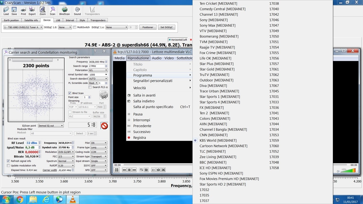Click VLC previous track button
This screenshot has height=204, width=363.
click(124, 170)
